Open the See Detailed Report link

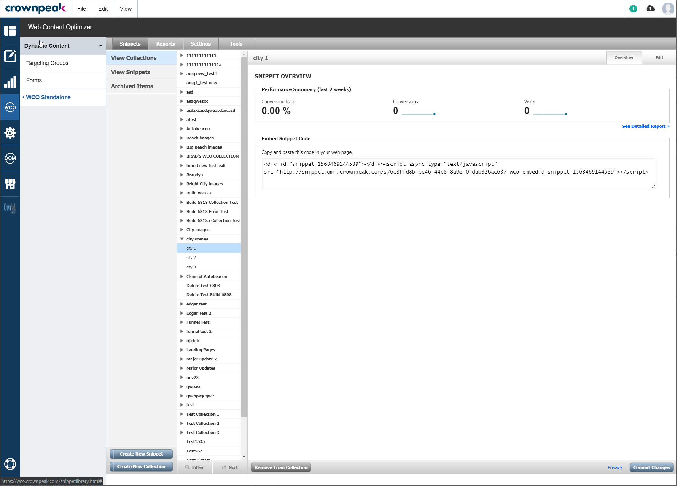645,126
